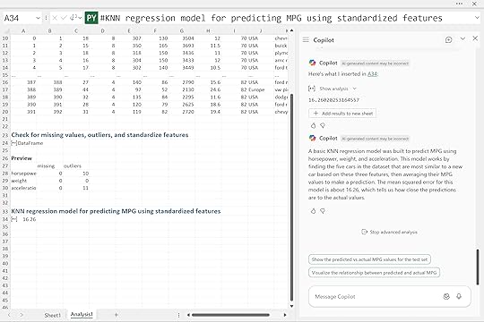484x322 pixels.
Task: Add a new sheet
Action: click(116, 315)
